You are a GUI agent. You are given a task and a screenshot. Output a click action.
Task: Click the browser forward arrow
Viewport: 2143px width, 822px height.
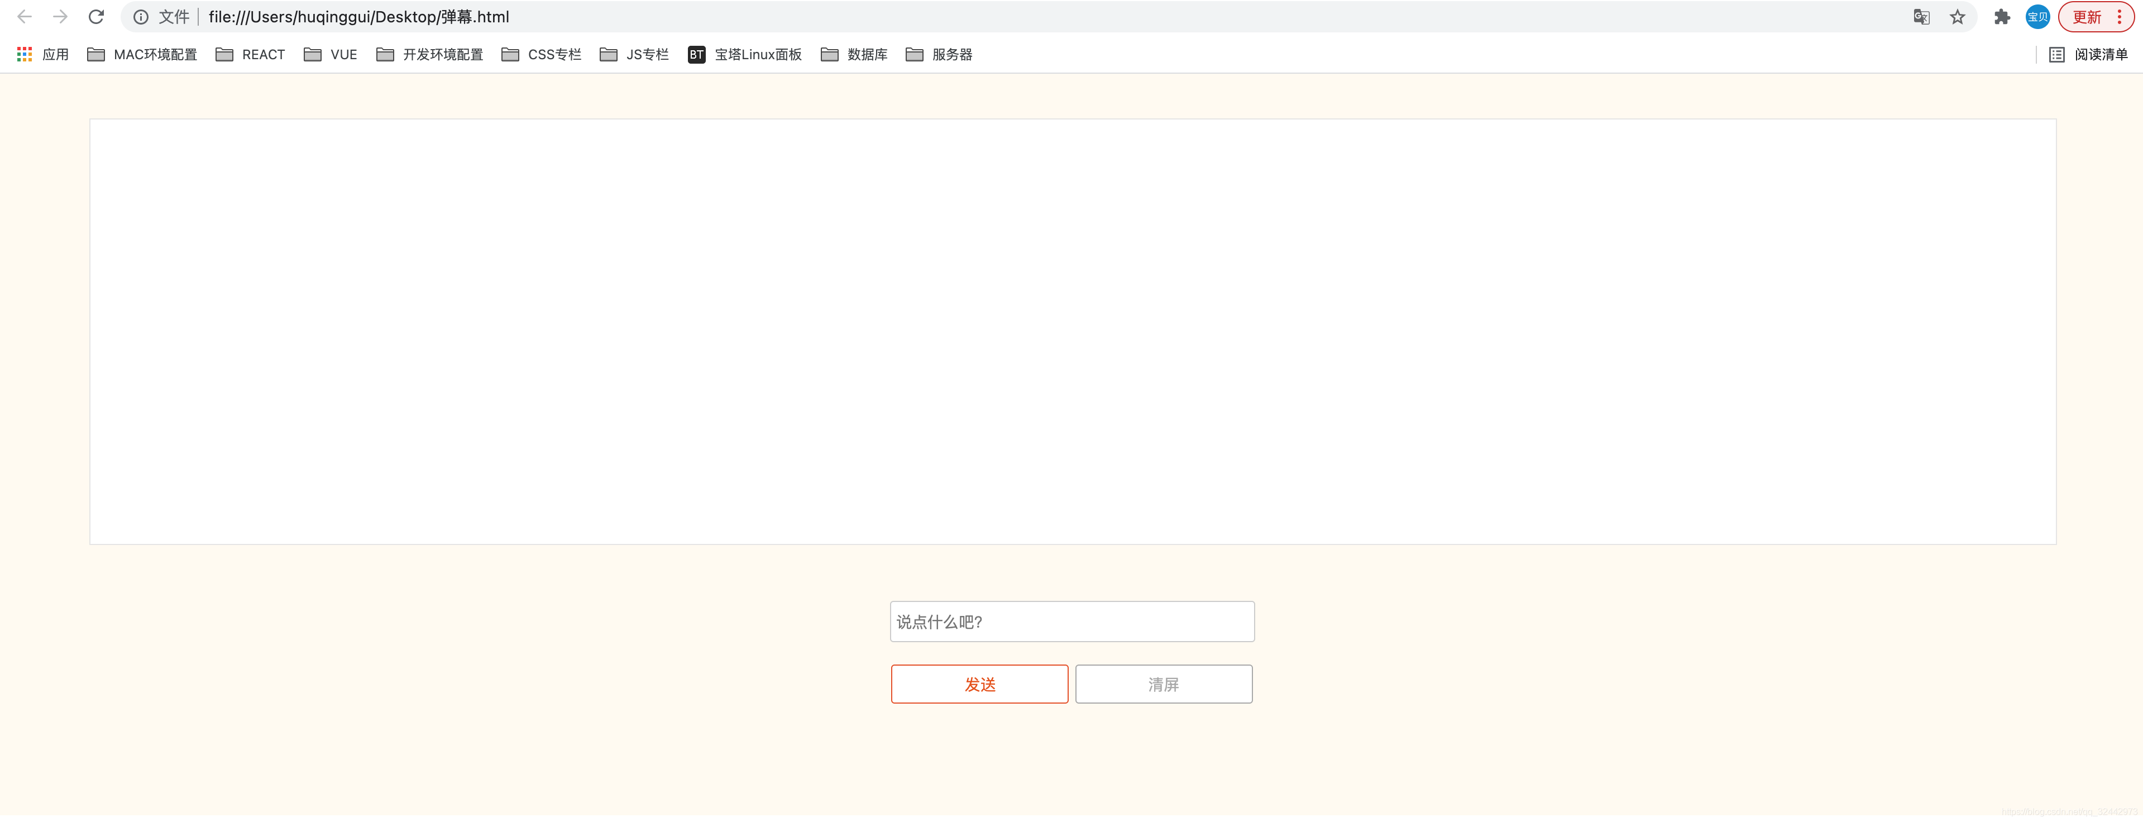pyautogui.click(x=60, y=17)
